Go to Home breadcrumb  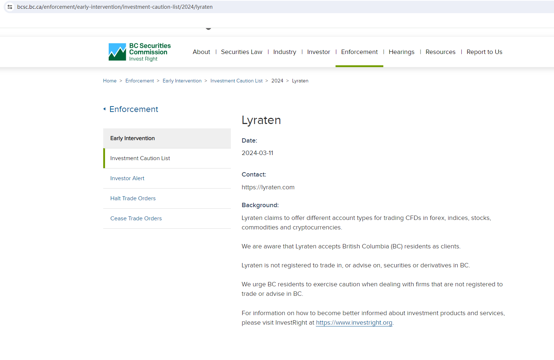click(110, 81)
